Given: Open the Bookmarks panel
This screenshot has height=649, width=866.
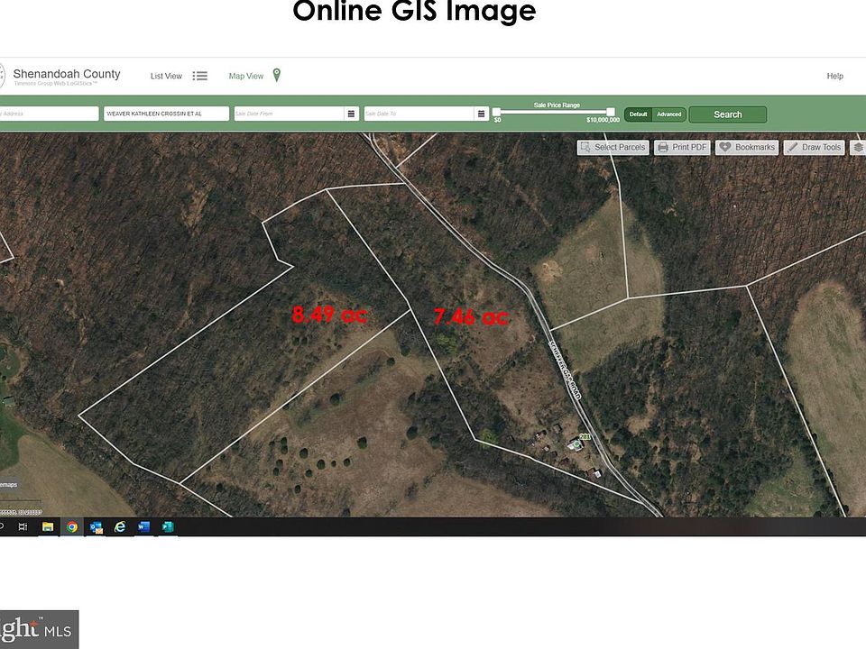Looking at the screenshot, I should (747, 147).
